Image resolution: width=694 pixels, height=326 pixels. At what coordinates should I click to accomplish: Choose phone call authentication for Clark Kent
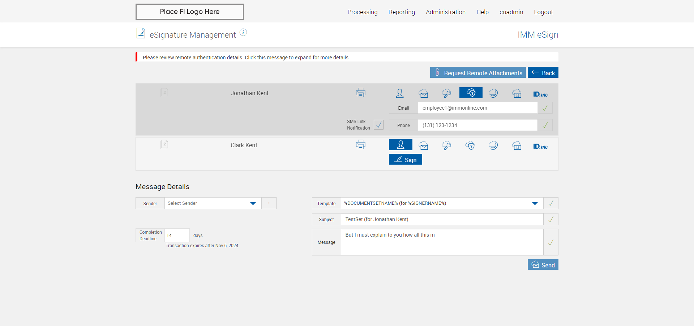point(493,145)
